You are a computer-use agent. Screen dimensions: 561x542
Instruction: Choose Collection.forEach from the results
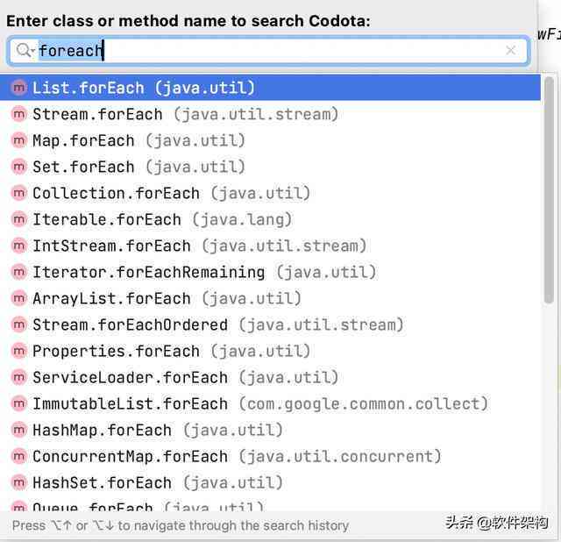[x=270, y=193]
